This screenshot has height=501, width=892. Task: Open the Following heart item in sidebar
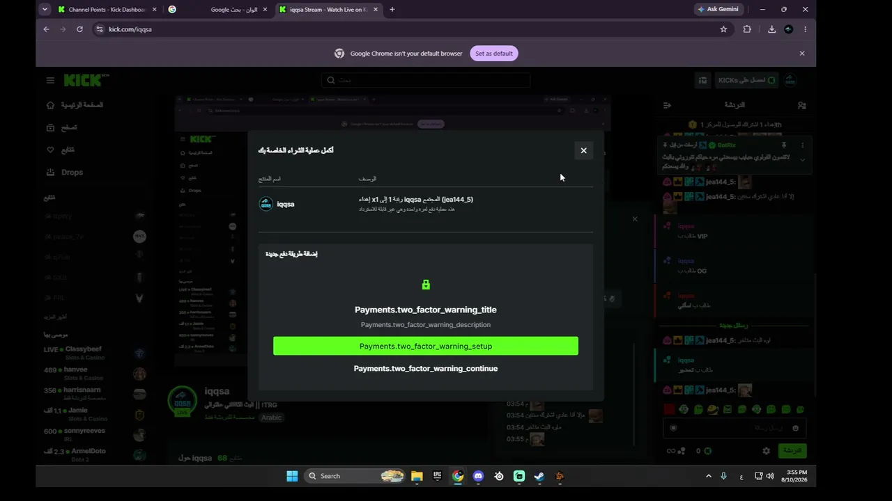coord(60,150)
